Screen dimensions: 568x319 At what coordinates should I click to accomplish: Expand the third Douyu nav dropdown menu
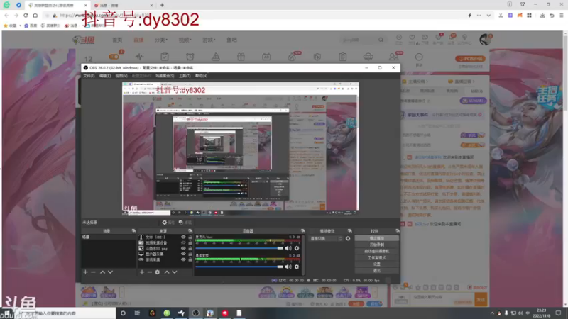click(161, 40)
